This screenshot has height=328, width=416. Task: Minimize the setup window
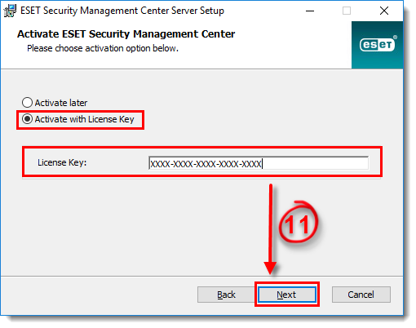click(x=310, y=11)
